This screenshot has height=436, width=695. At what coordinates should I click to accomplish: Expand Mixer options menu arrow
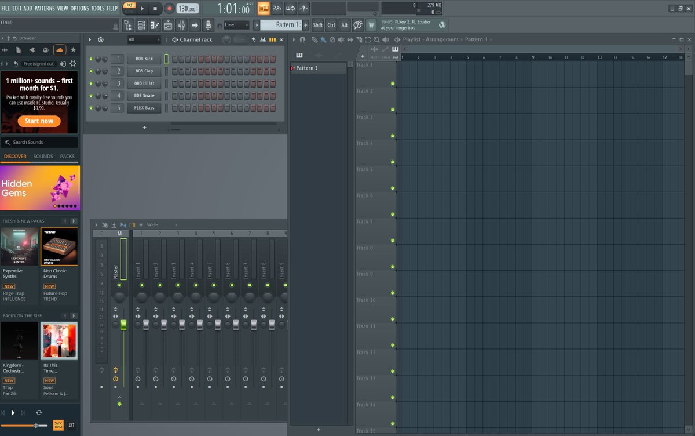pos(97,224)
